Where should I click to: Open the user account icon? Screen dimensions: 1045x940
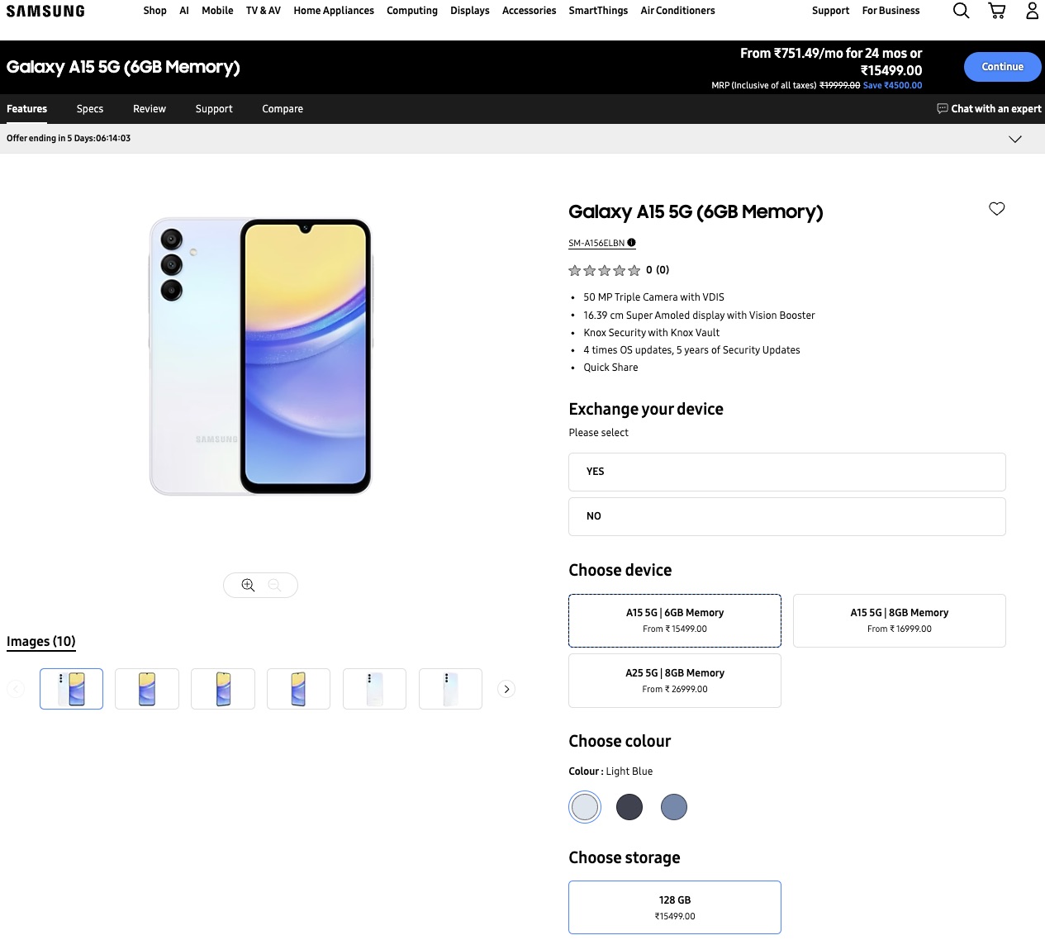[1032, 11]
